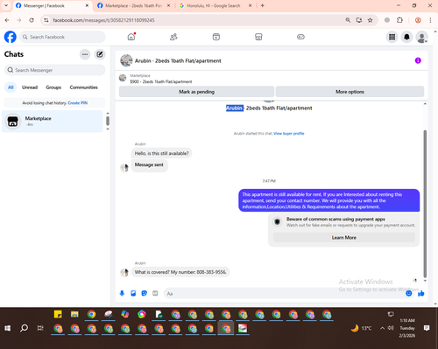
Task: Click the address bar URL
Action: coord(103,20)
